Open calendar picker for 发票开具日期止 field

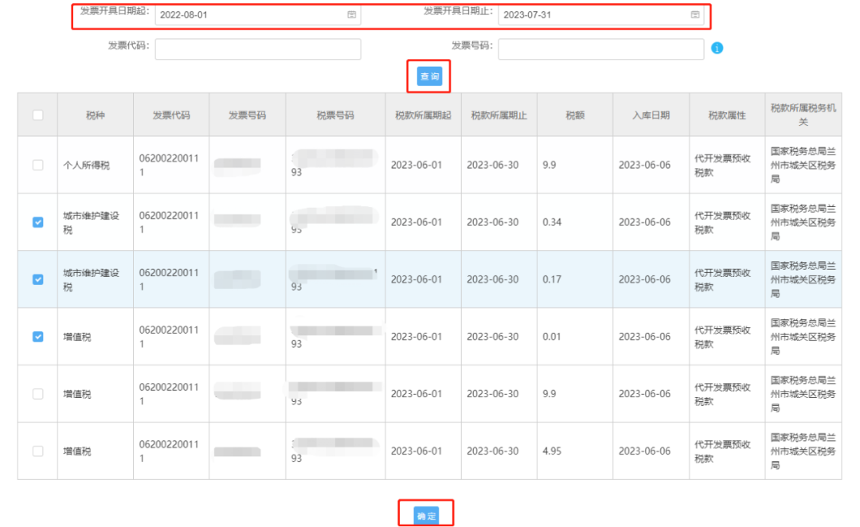point(695,15)
